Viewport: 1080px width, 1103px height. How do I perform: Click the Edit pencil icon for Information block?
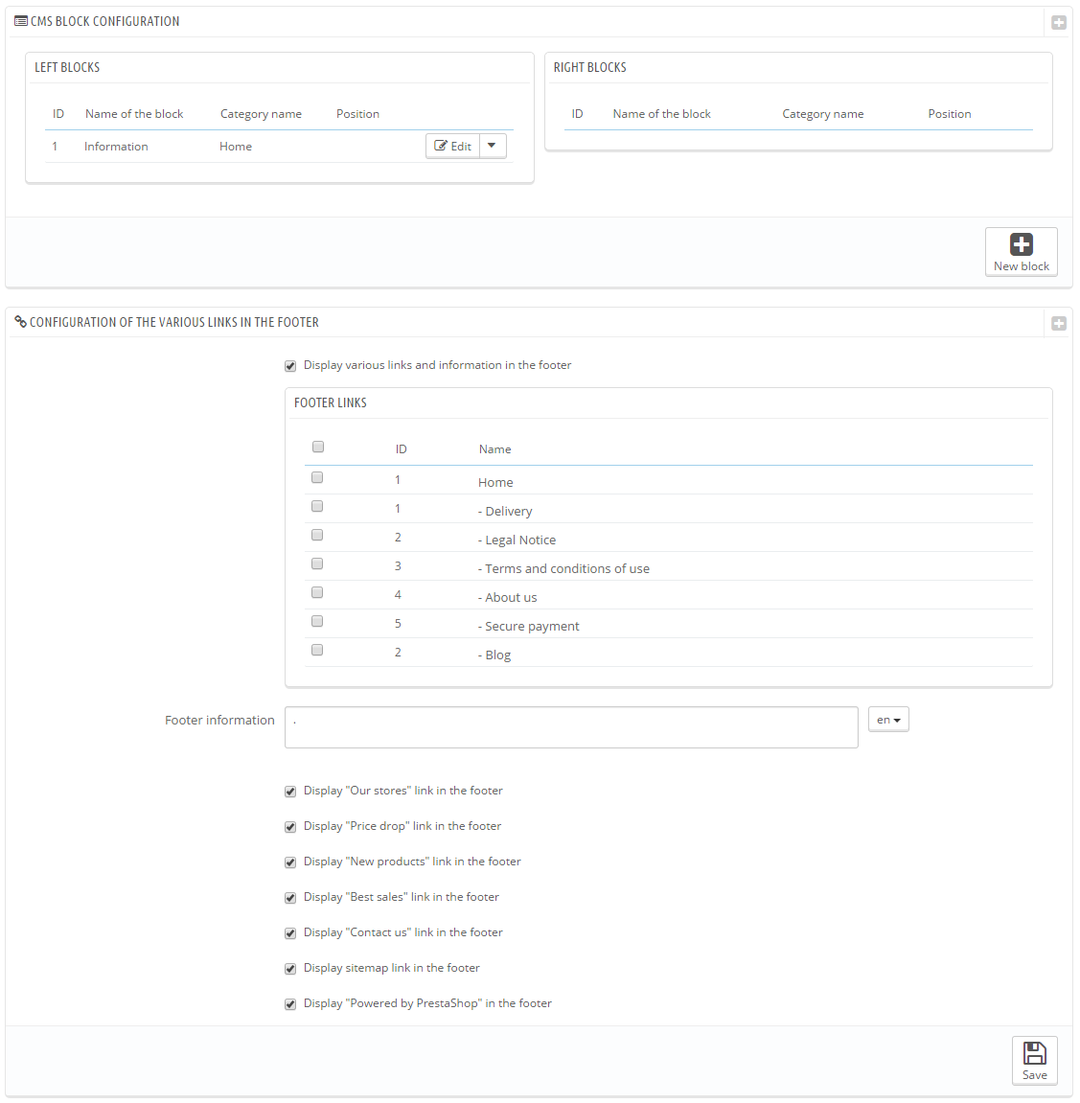click(x=441, y=146)
